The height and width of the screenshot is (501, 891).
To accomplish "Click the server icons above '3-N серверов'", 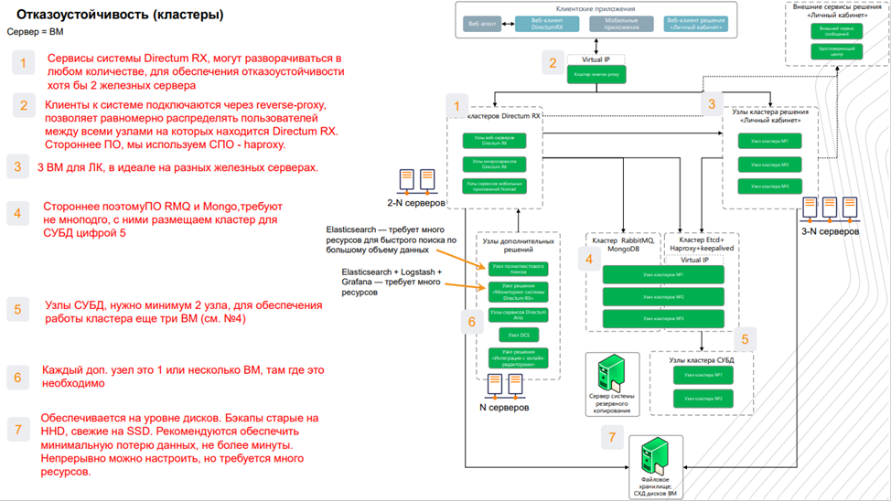I will point(830,209).
